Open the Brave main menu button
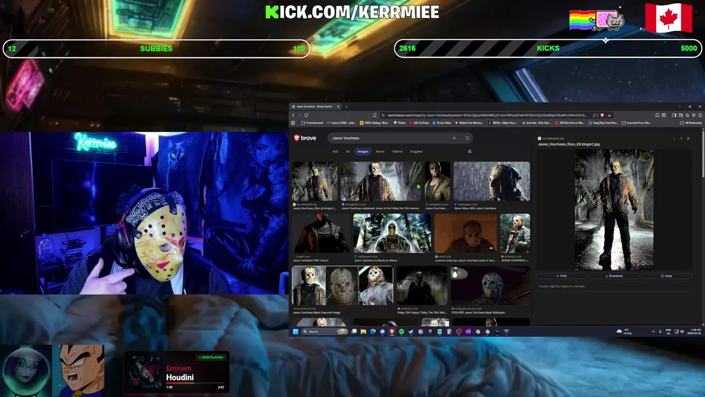 700,115
